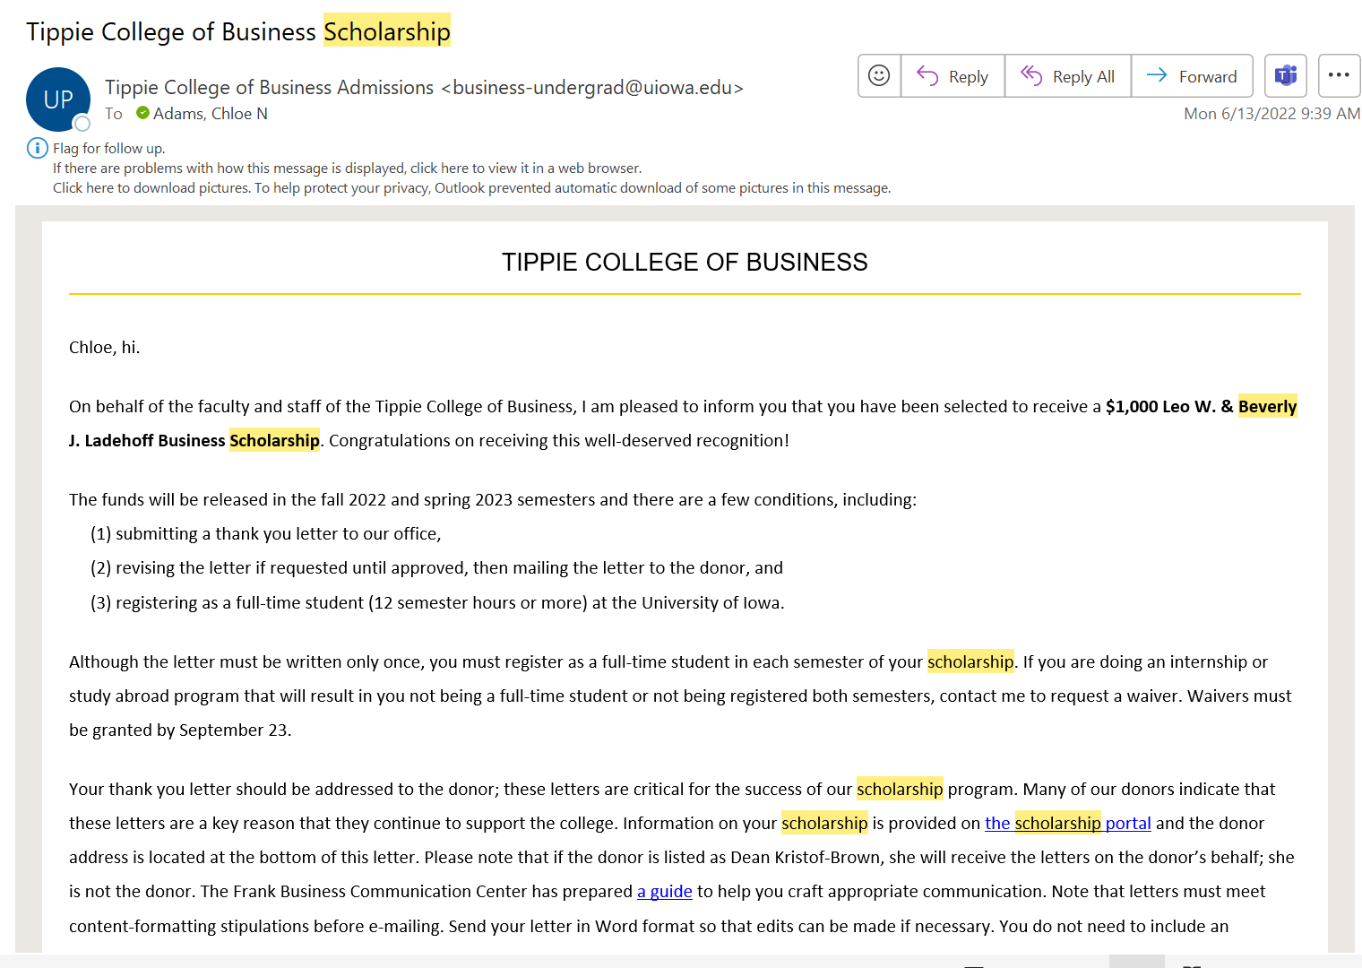Click the email subject Tippie College of Business Scholarship
This screenshot has width=1362, height=968.
pos(238,31)
